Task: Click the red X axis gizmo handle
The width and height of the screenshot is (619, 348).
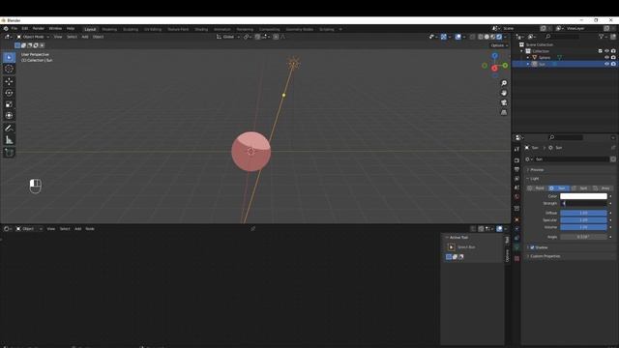Action: pyautogui.click(x=494, y=69)
